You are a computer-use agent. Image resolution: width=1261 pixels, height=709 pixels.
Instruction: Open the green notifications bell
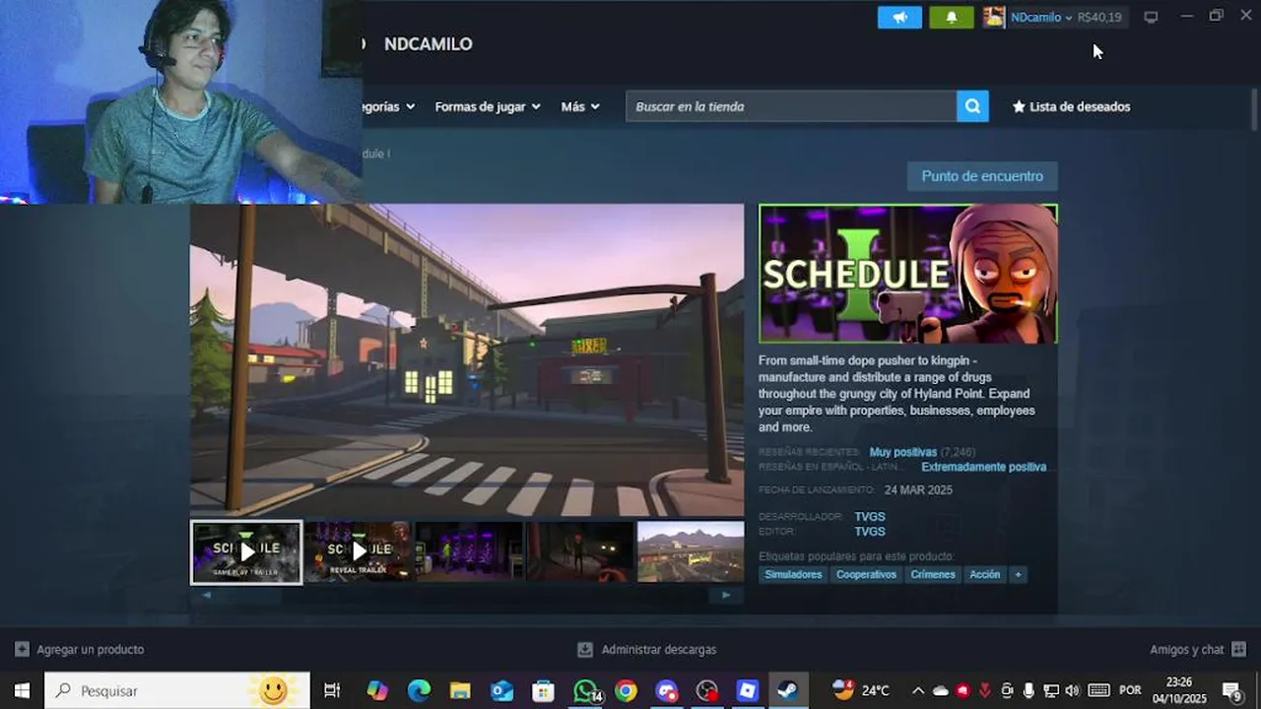point(951,18)
